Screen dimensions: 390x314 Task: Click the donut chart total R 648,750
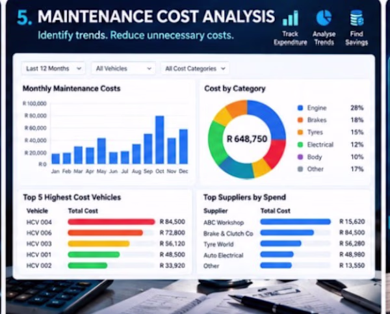[247, 139]
